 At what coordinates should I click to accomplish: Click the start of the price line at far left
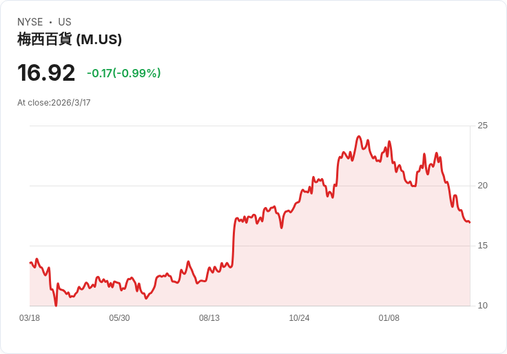30,262
